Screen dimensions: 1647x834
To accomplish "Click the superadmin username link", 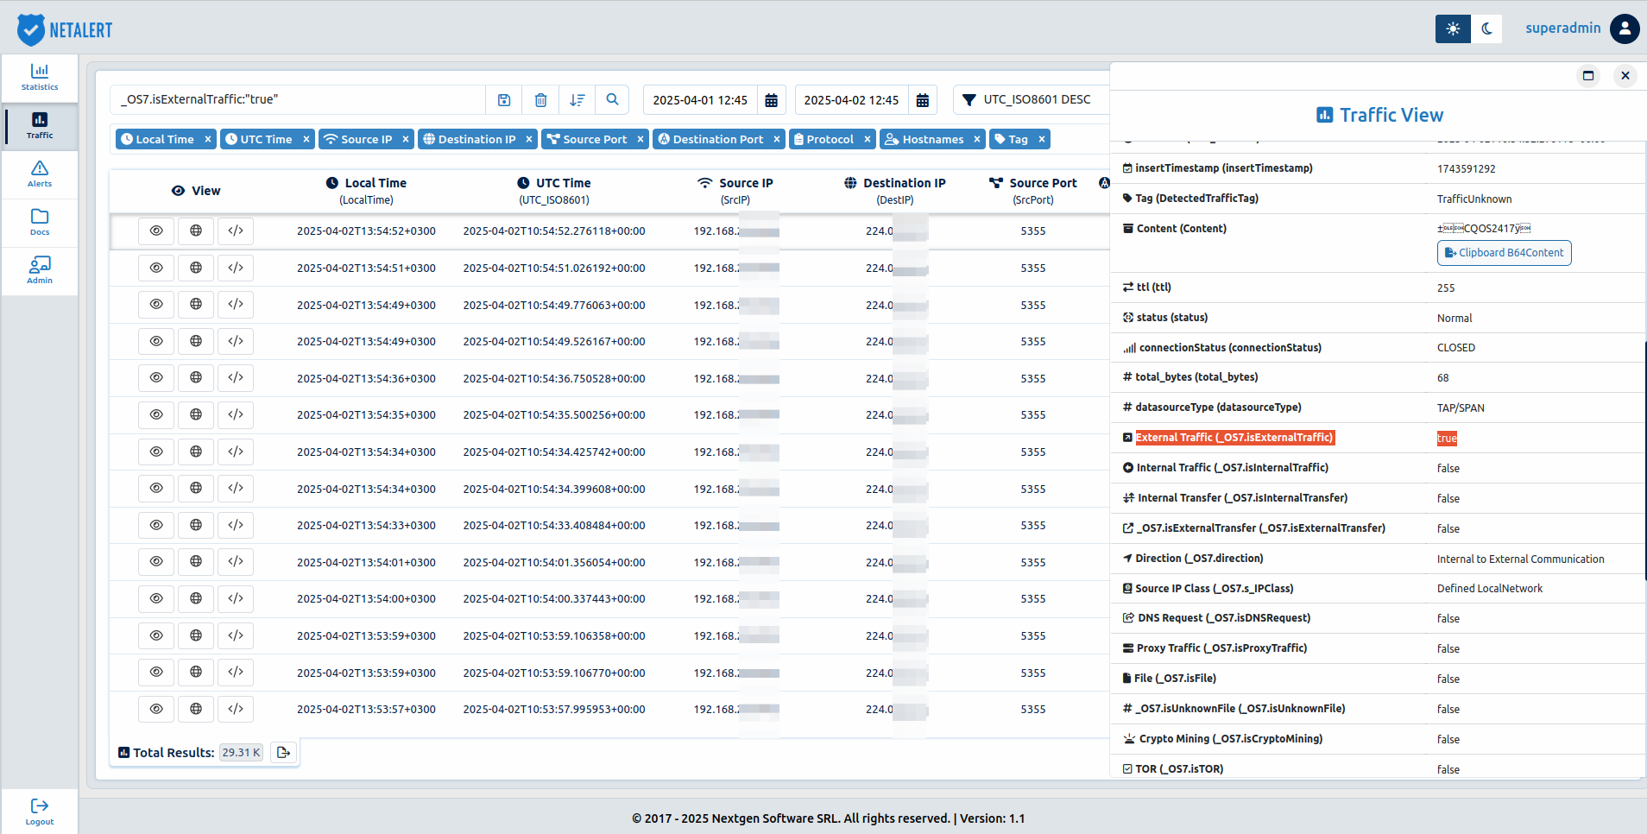I will [x=1562, y=28].
